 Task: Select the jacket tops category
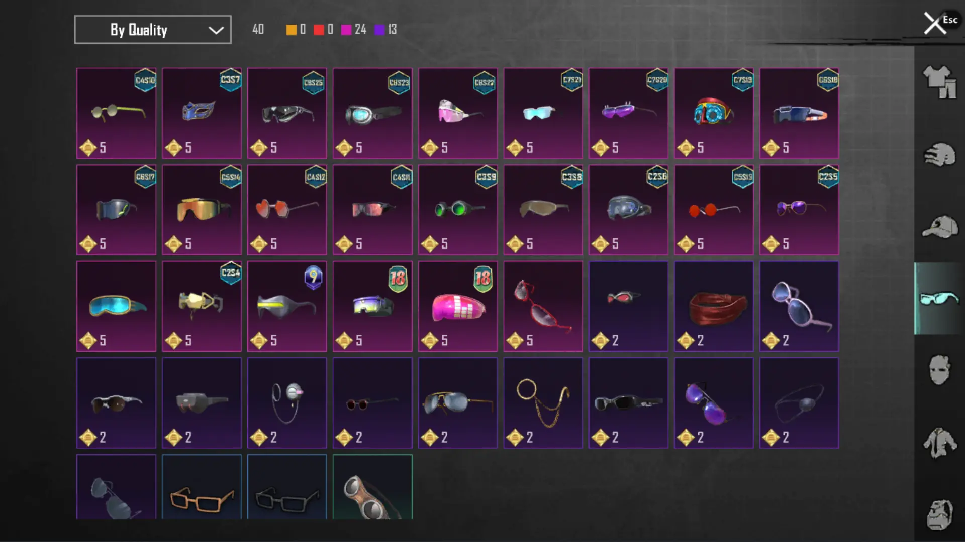939,443
